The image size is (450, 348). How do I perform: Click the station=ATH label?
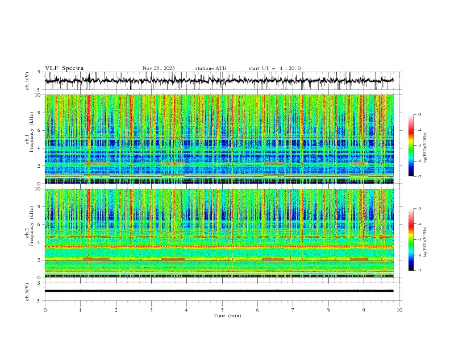point(210,68)
